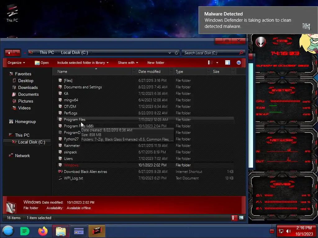Click the search magnifier icon
The width and height of the screenshot is (318, 238).
coord(241,53)
